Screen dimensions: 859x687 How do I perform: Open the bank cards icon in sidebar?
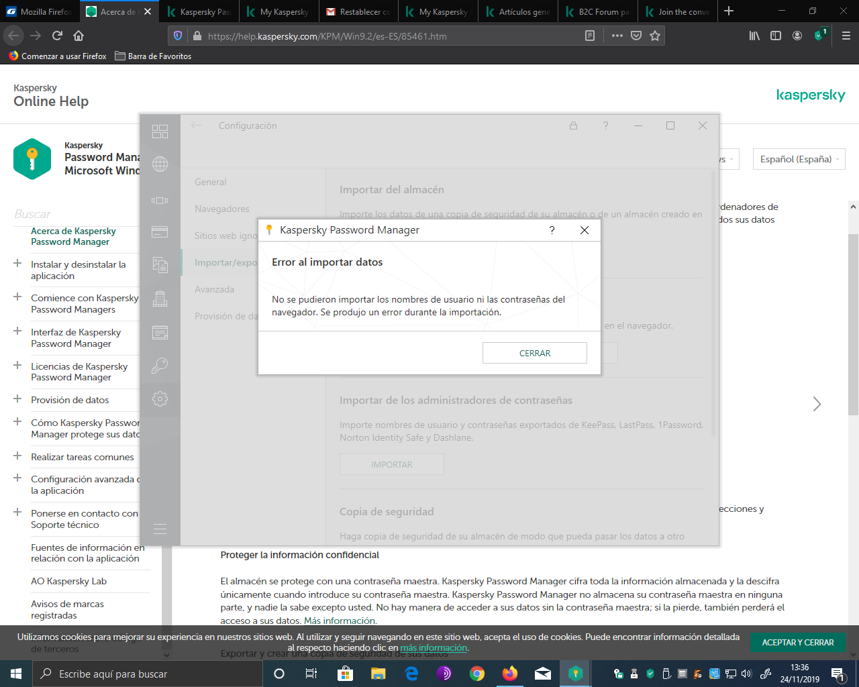pos(160,231)
